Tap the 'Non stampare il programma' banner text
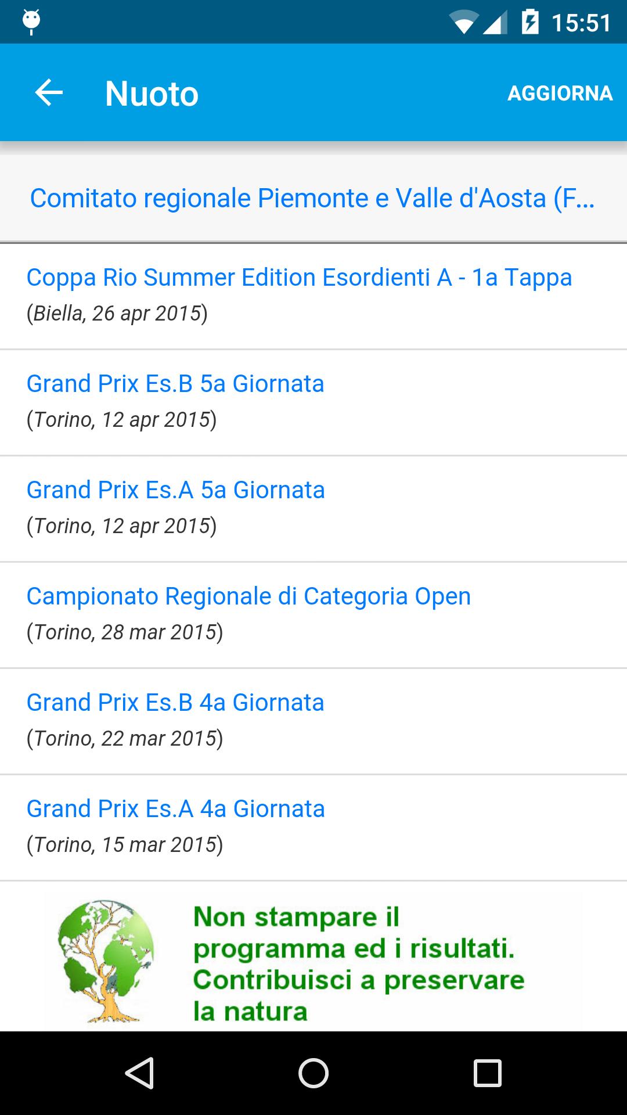Image resolution: width=627 pixels, height=1115 pixels. pyautogui.click(x=358, y=964)
